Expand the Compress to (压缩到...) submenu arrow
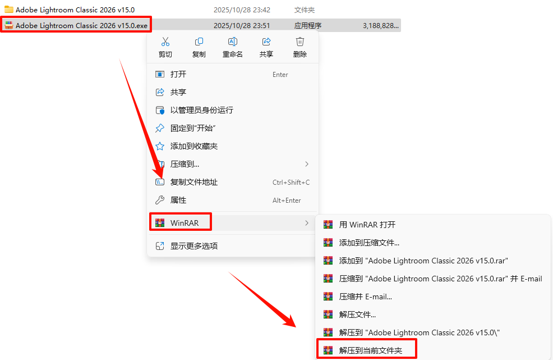The width and height of the screenshot is (553, 360). [306, 164]
